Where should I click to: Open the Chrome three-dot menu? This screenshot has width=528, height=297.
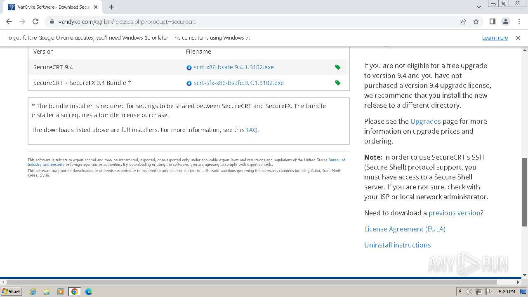click(519, 21)
